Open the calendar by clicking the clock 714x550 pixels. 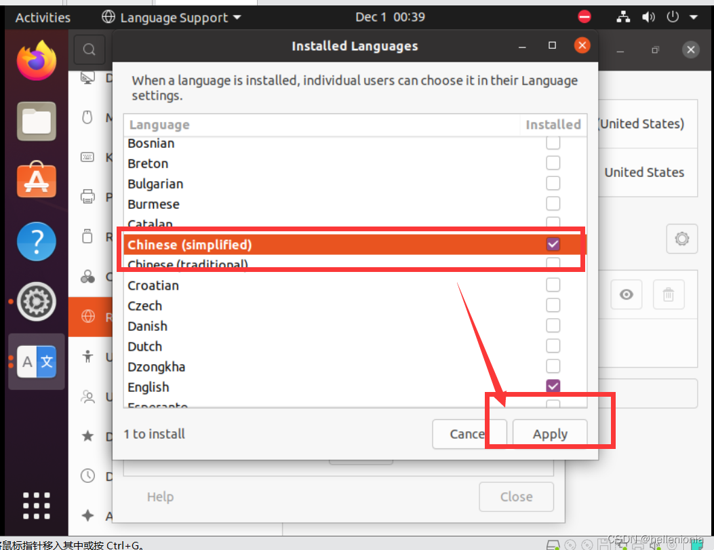coord(390,17)
